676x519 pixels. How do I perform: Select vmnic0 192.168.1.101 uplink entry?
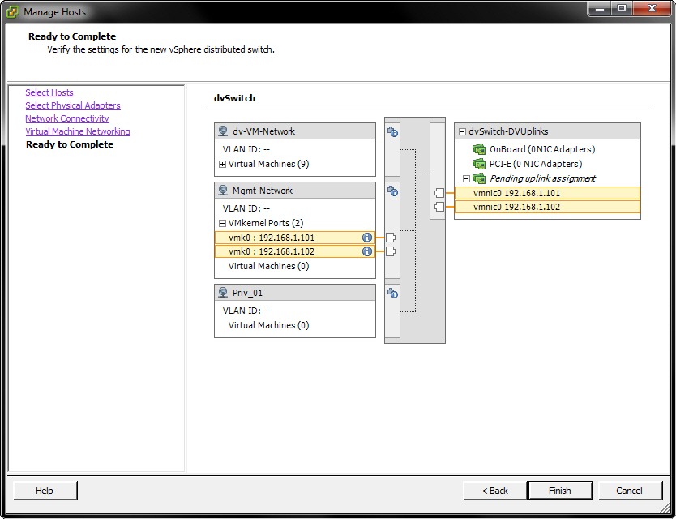pos(546,193)
